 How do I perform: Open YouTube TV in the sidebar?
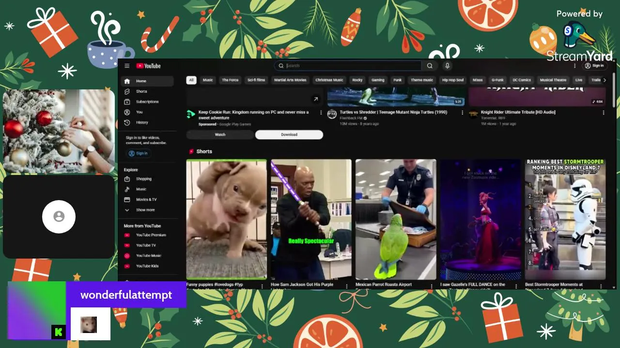pyautogui.click(x=147, y=246)
